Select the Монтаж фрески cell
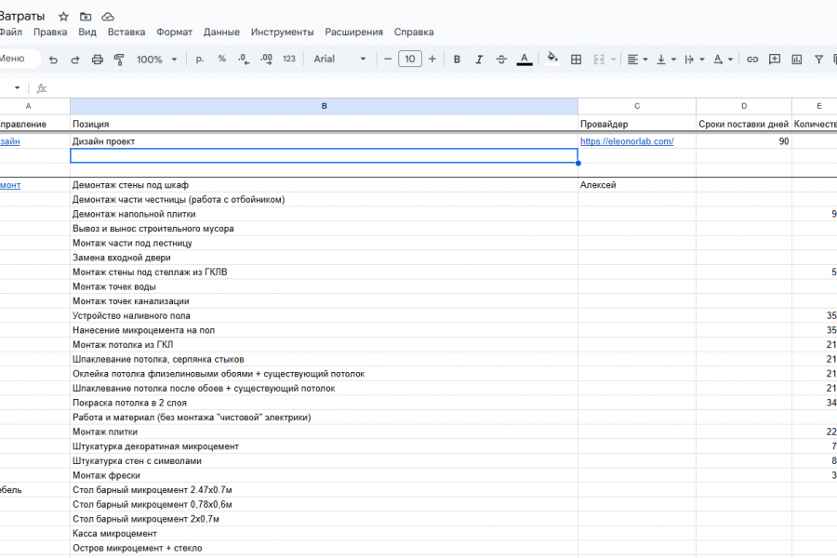The width and height of the screenshot is (837, 558). [324, 475]
